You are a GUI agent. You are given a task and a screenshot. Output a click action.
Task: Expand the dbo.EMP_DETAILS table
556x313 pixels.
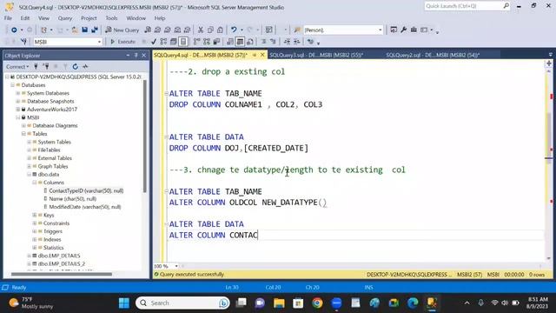tap(29, 256)
